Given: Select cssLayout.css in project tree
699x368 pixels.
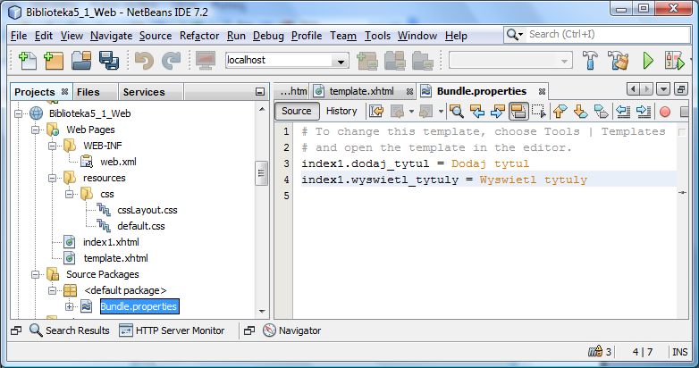Looking at the screenshot, I should point(147,210).
